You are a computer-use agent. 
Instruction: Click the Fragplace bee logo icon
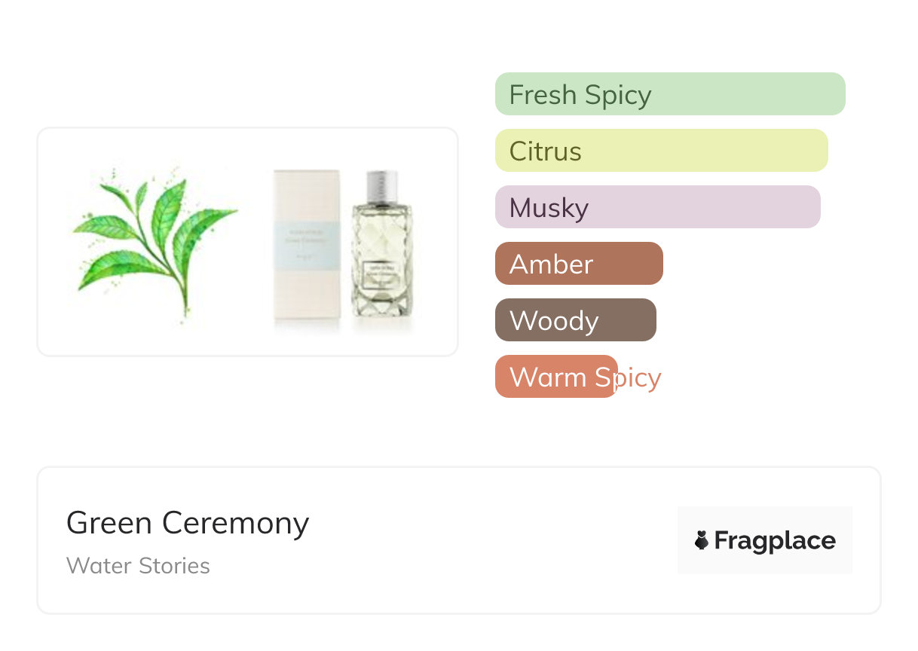pyautogui.click(x=702, y=540)
